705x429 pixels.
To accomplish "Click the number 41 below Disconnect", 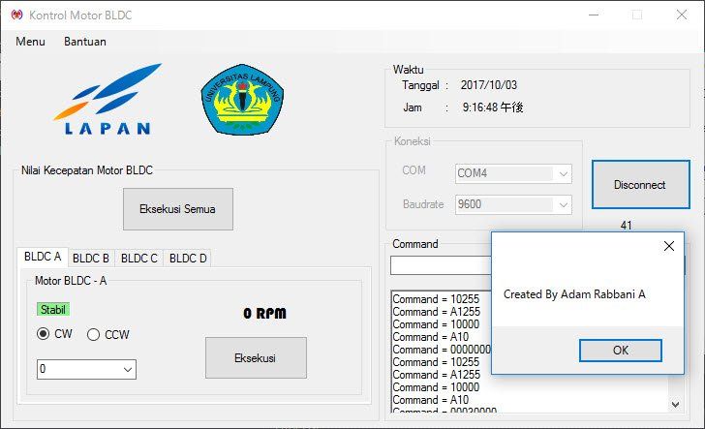I will [626, 225].
